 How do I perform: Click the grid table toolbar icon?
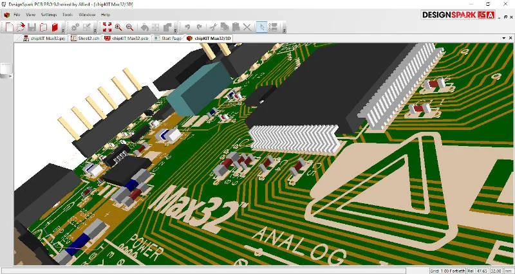156,27
